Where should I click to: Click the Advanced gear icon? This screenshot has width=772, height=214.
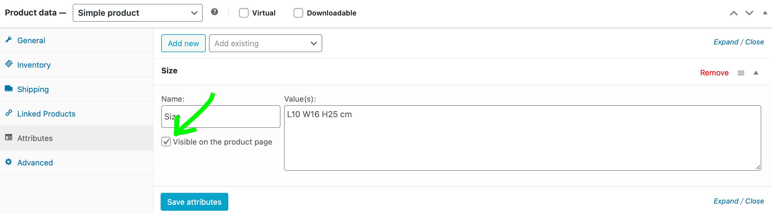[x=9, y=162]
